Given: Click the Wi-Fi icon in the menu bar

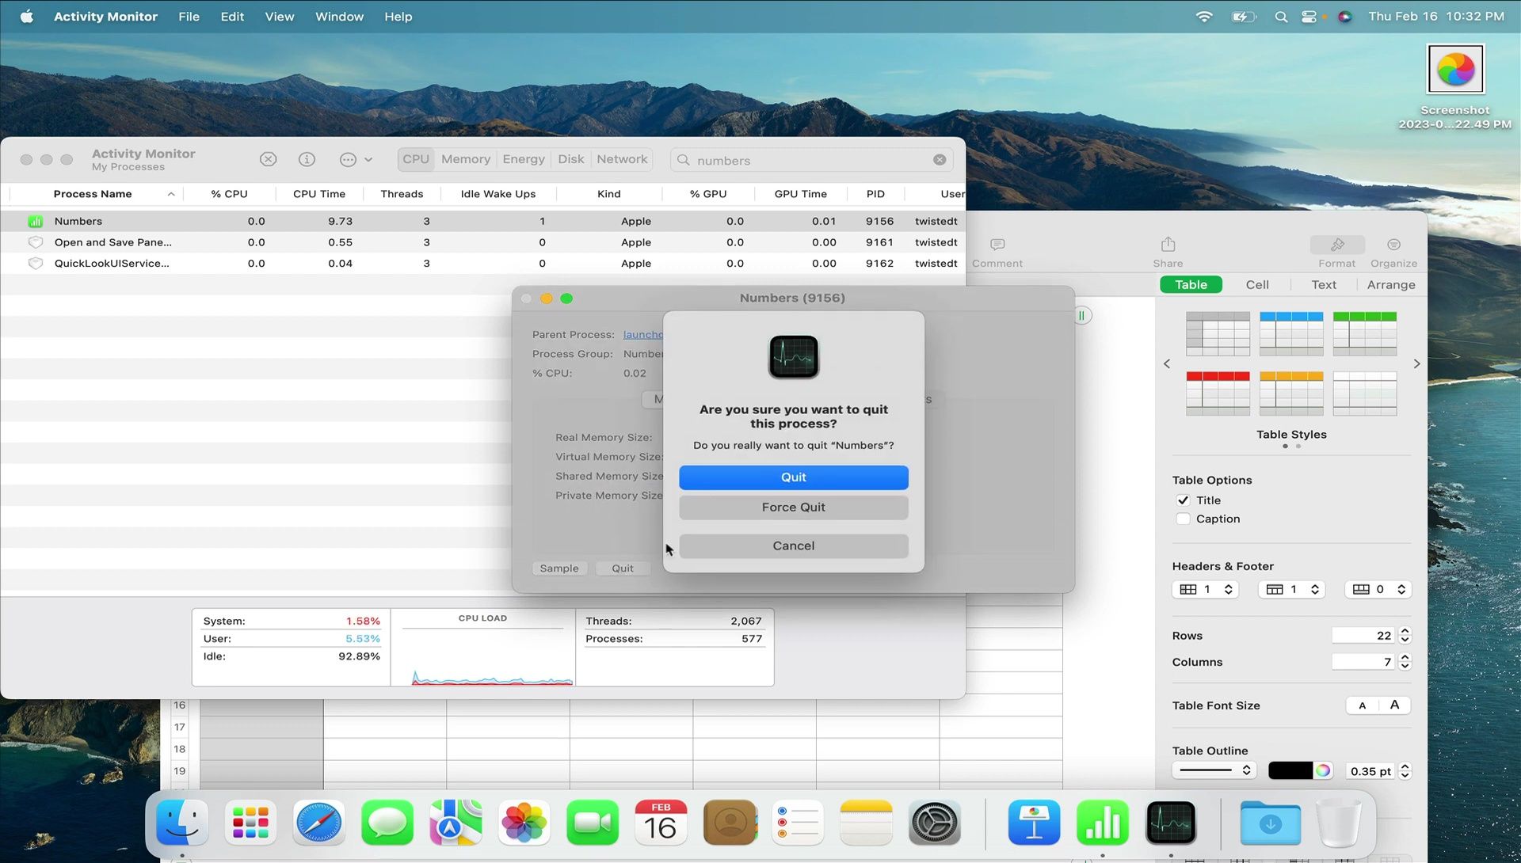Looking at the screenshot, I should 1204,16.
